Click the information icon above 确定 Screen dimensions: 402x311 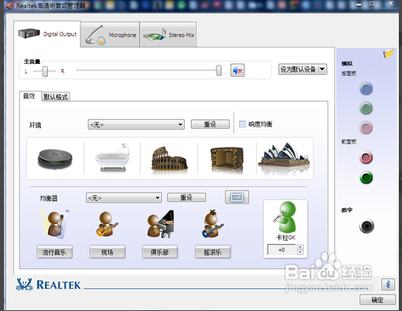point(388,284)
